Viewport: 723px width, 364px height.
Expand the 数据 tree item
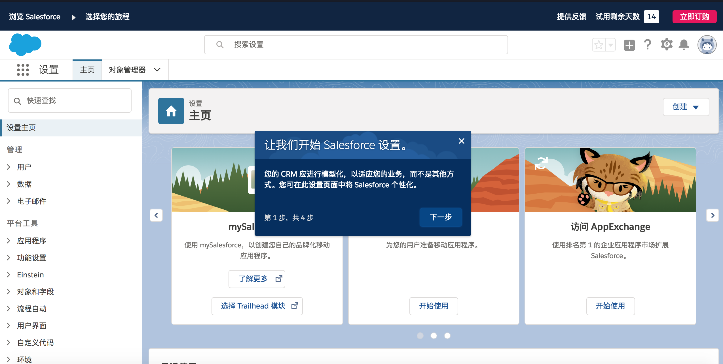pyautogui.click(x=9, y=184)
